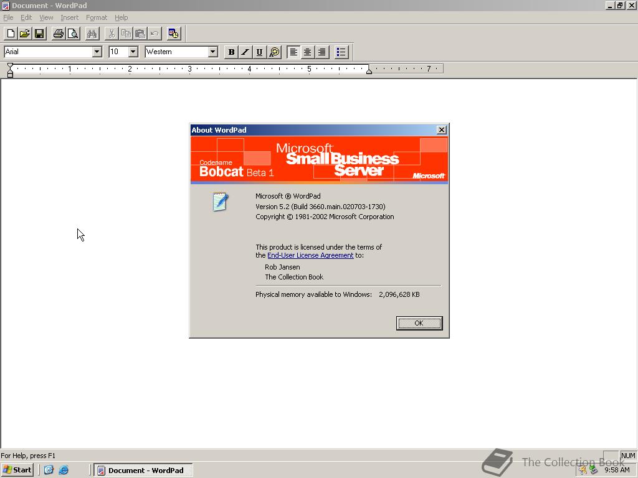Click the Copyright 1981-2002 Microsoft Corporation line

coord(325,217)
